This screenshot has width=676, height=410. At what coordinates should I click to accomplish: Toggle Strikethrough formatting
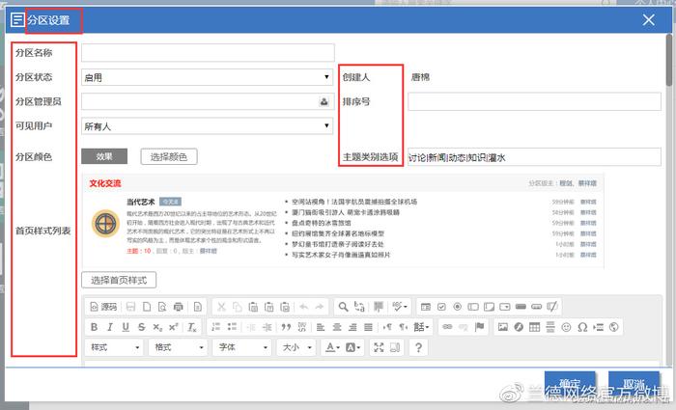point(141,327)
